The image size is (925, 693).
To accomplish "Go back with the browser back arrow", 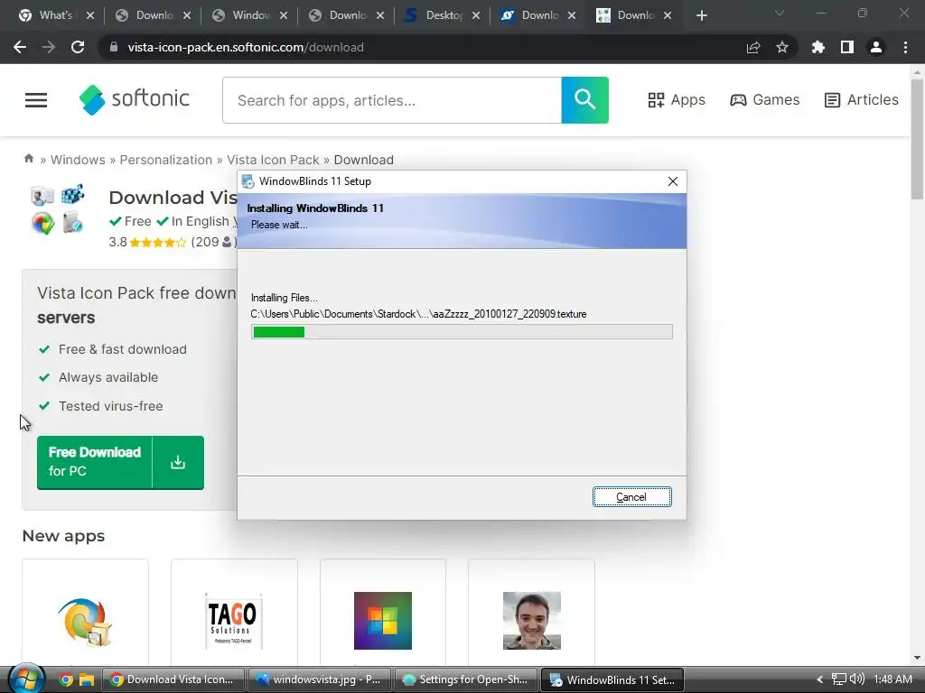I will pyautogui.click(x=20, y=47).
